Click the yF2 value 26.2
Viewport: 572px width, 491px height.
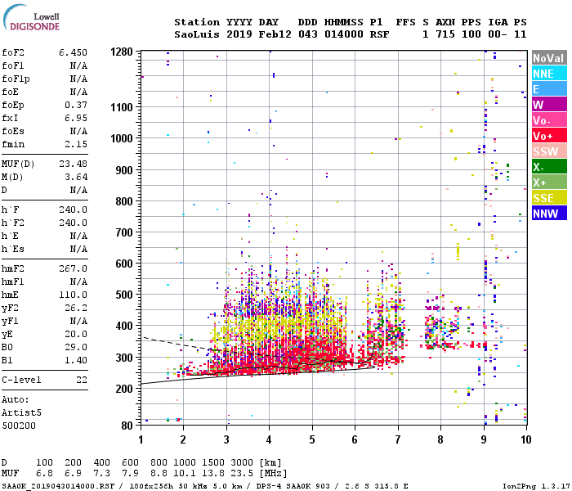[x=76, y=308]
